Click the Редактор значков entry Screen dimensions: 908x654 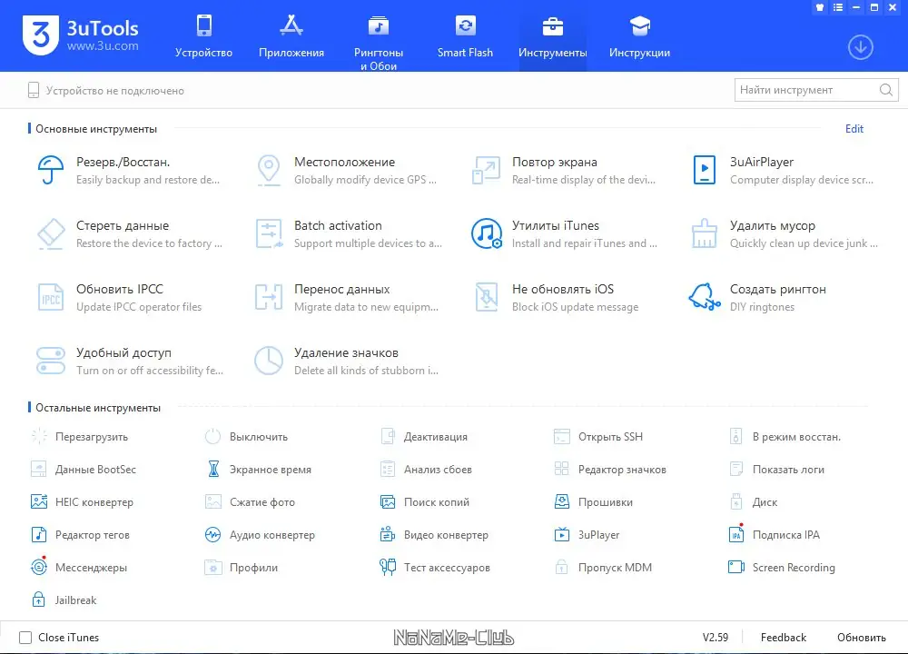610,470
